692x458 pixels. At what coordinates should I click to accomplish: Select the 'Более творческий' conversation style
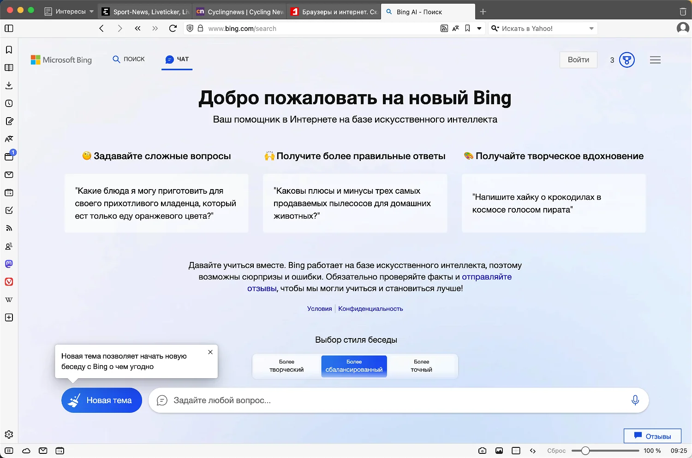[286, 366]
